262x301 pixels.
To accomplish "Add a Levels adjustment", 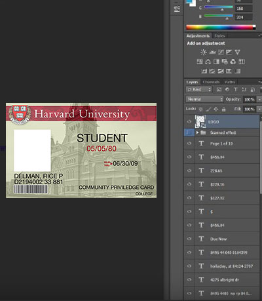I will tap(212, 52).
